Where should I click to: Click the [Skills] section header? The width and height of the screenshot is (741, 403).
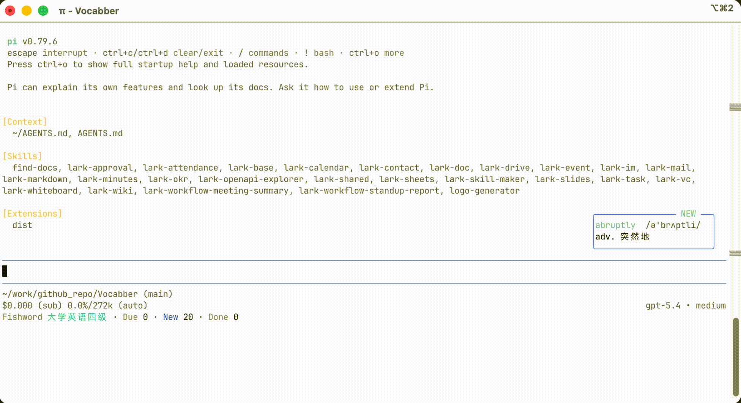click(x=22, y=156)
